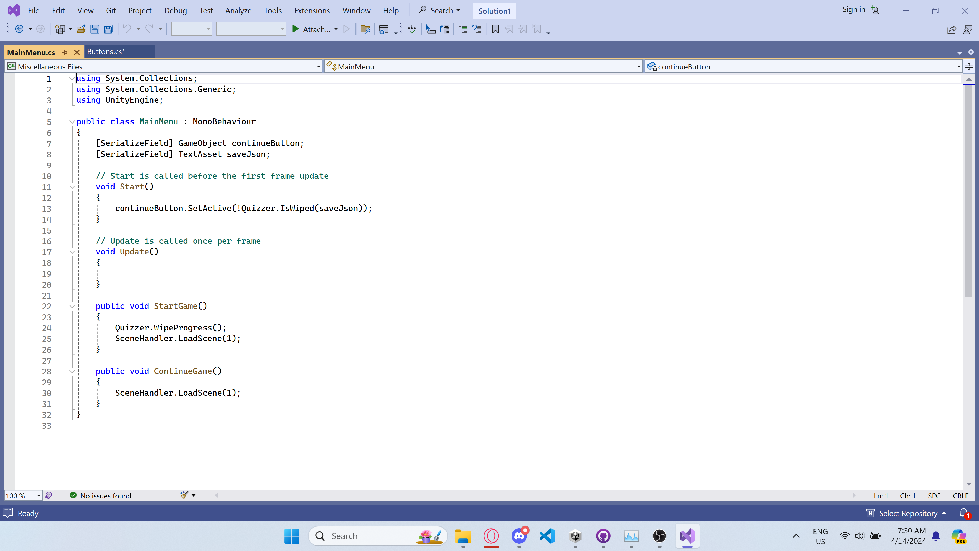979x551 pixels.
Task: Click the Live Share icon
Action: [x=951, y=29]
